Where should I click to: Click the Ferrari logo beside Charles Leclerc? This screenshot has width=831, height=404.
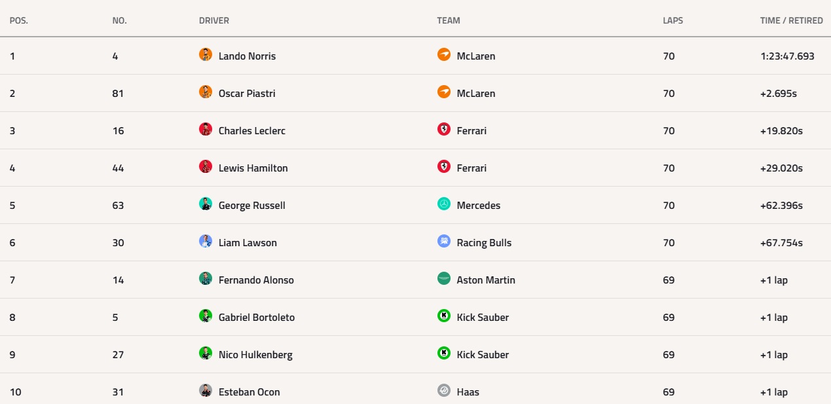[x=444, y=129]
